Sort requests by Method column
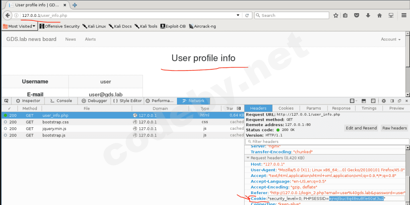The width and height of the screenshot is (410, 205). pyautogui.click(x=30, y=108)
